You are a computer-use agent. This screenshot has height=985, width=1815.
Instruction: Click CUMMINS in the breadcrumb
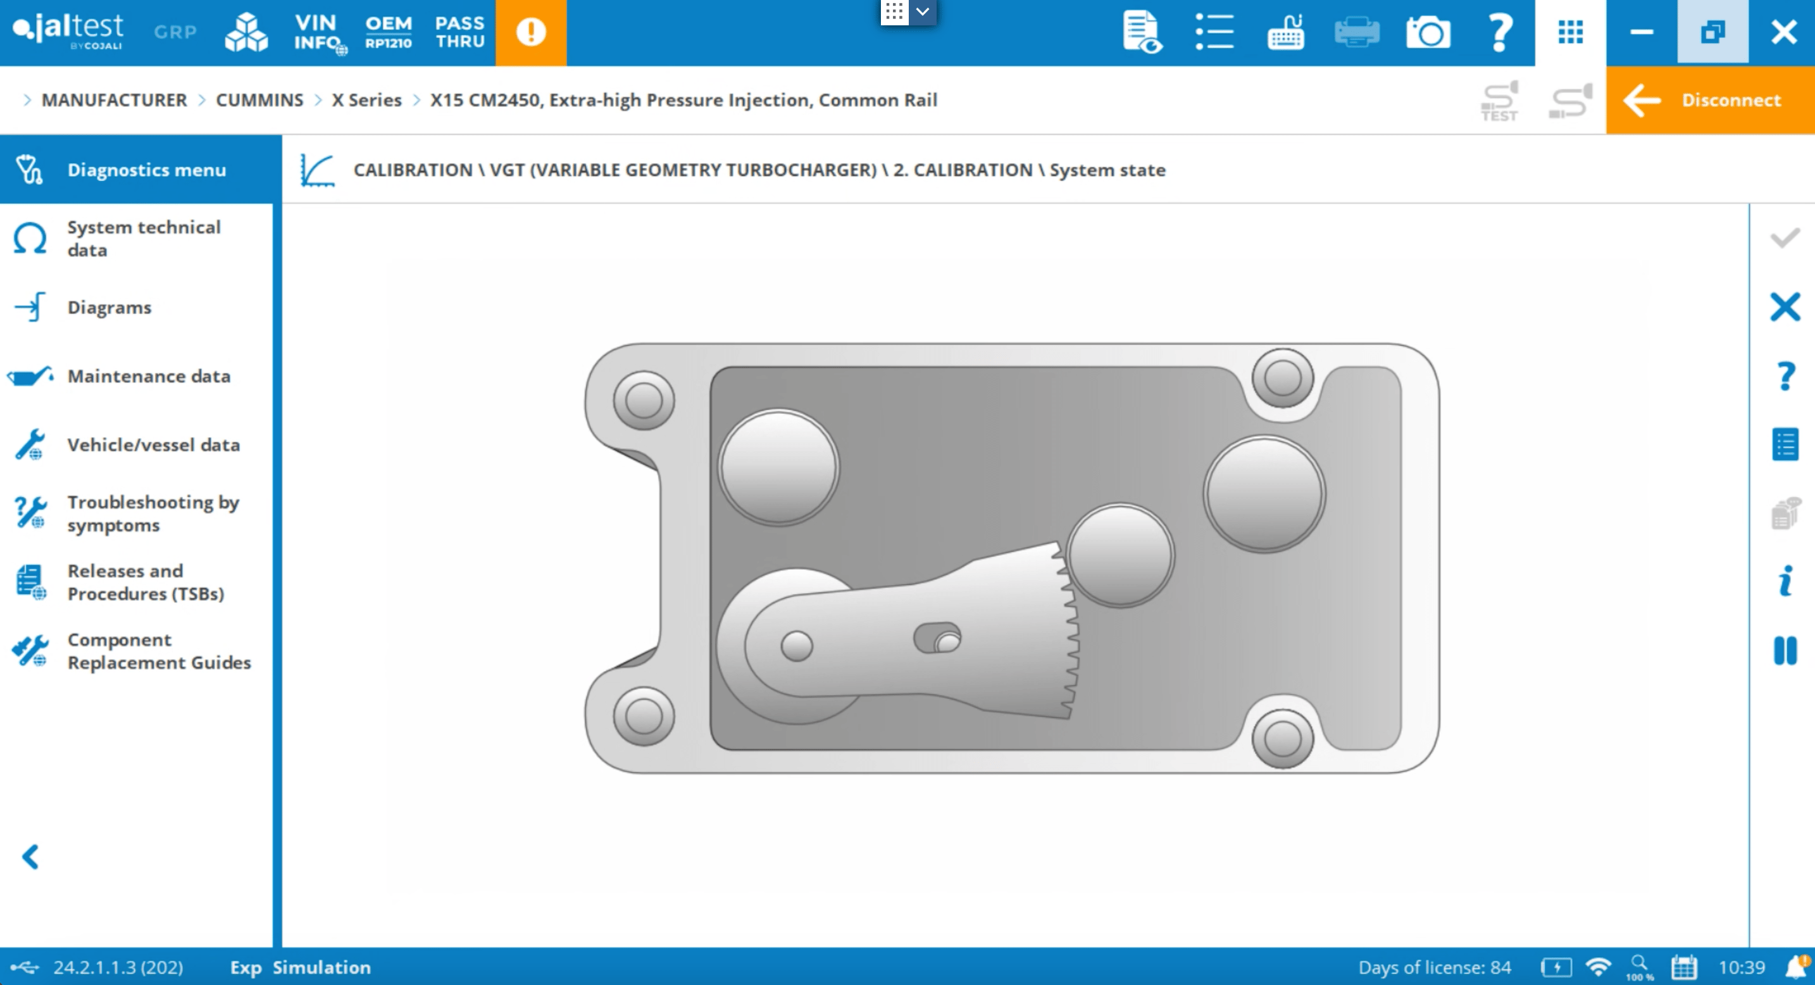tap(259, 100)
